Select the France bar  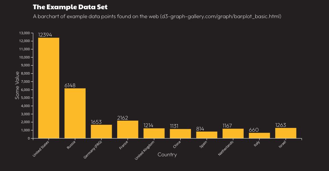pos(128,130)
